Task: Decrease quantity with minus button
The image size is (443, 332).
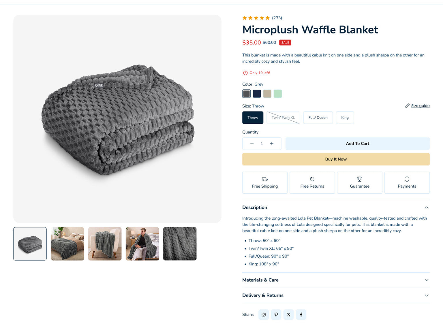Action: click(x=252, y=144)
